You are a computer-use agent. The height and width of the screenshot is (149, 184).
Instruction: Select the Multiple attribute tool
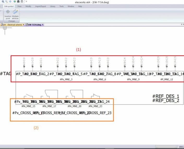(15, 15)
